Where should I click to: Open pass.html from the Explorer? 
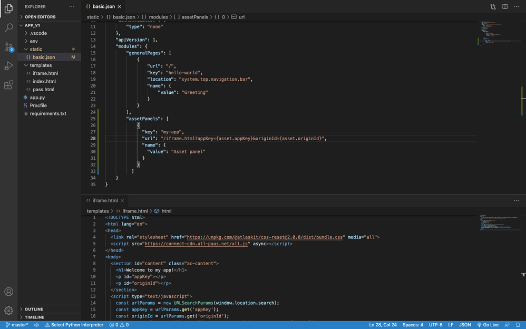point(44,89)
